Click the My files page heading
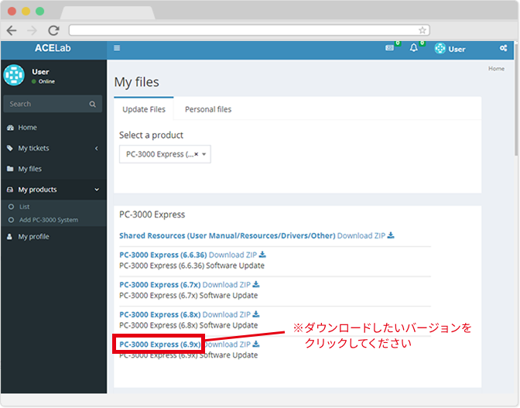The width and height of the screenshot is (520, 408). [137, 82]
